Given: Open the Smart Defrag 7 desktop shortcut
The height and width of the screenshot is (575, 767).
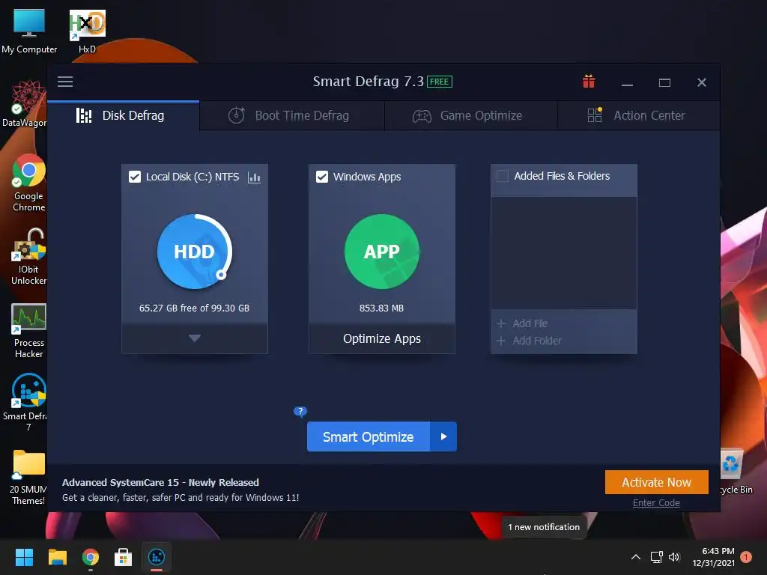Looking at the screenshot, I should (x=25, y=402).
